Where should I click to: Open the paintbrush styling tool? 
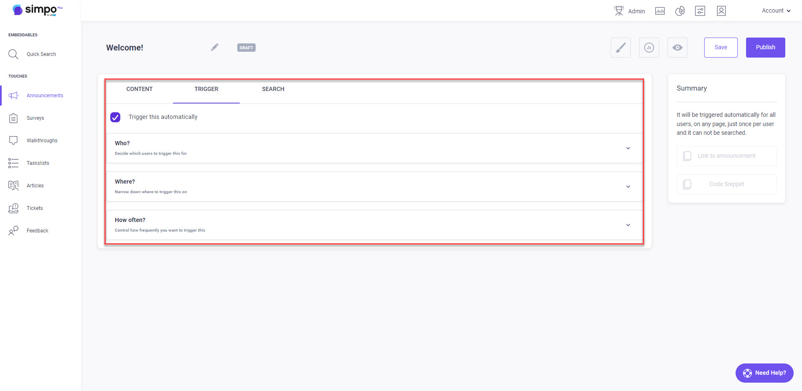click(x=621, y=48)
